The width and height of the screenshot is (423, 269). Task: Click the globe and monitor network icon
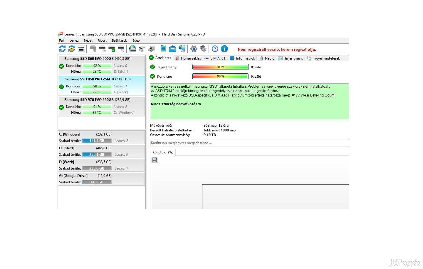(x=182, y=49)
